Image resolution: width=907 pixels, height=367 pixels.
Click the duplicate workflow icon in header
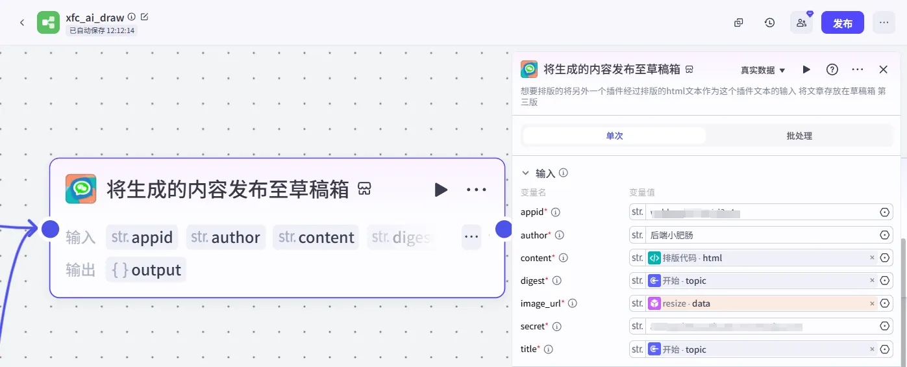pos(738,23)
